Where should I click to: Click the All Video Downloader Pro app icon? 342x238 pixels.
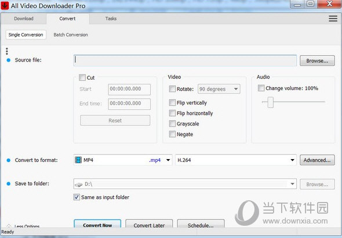[x=5, y=5]
